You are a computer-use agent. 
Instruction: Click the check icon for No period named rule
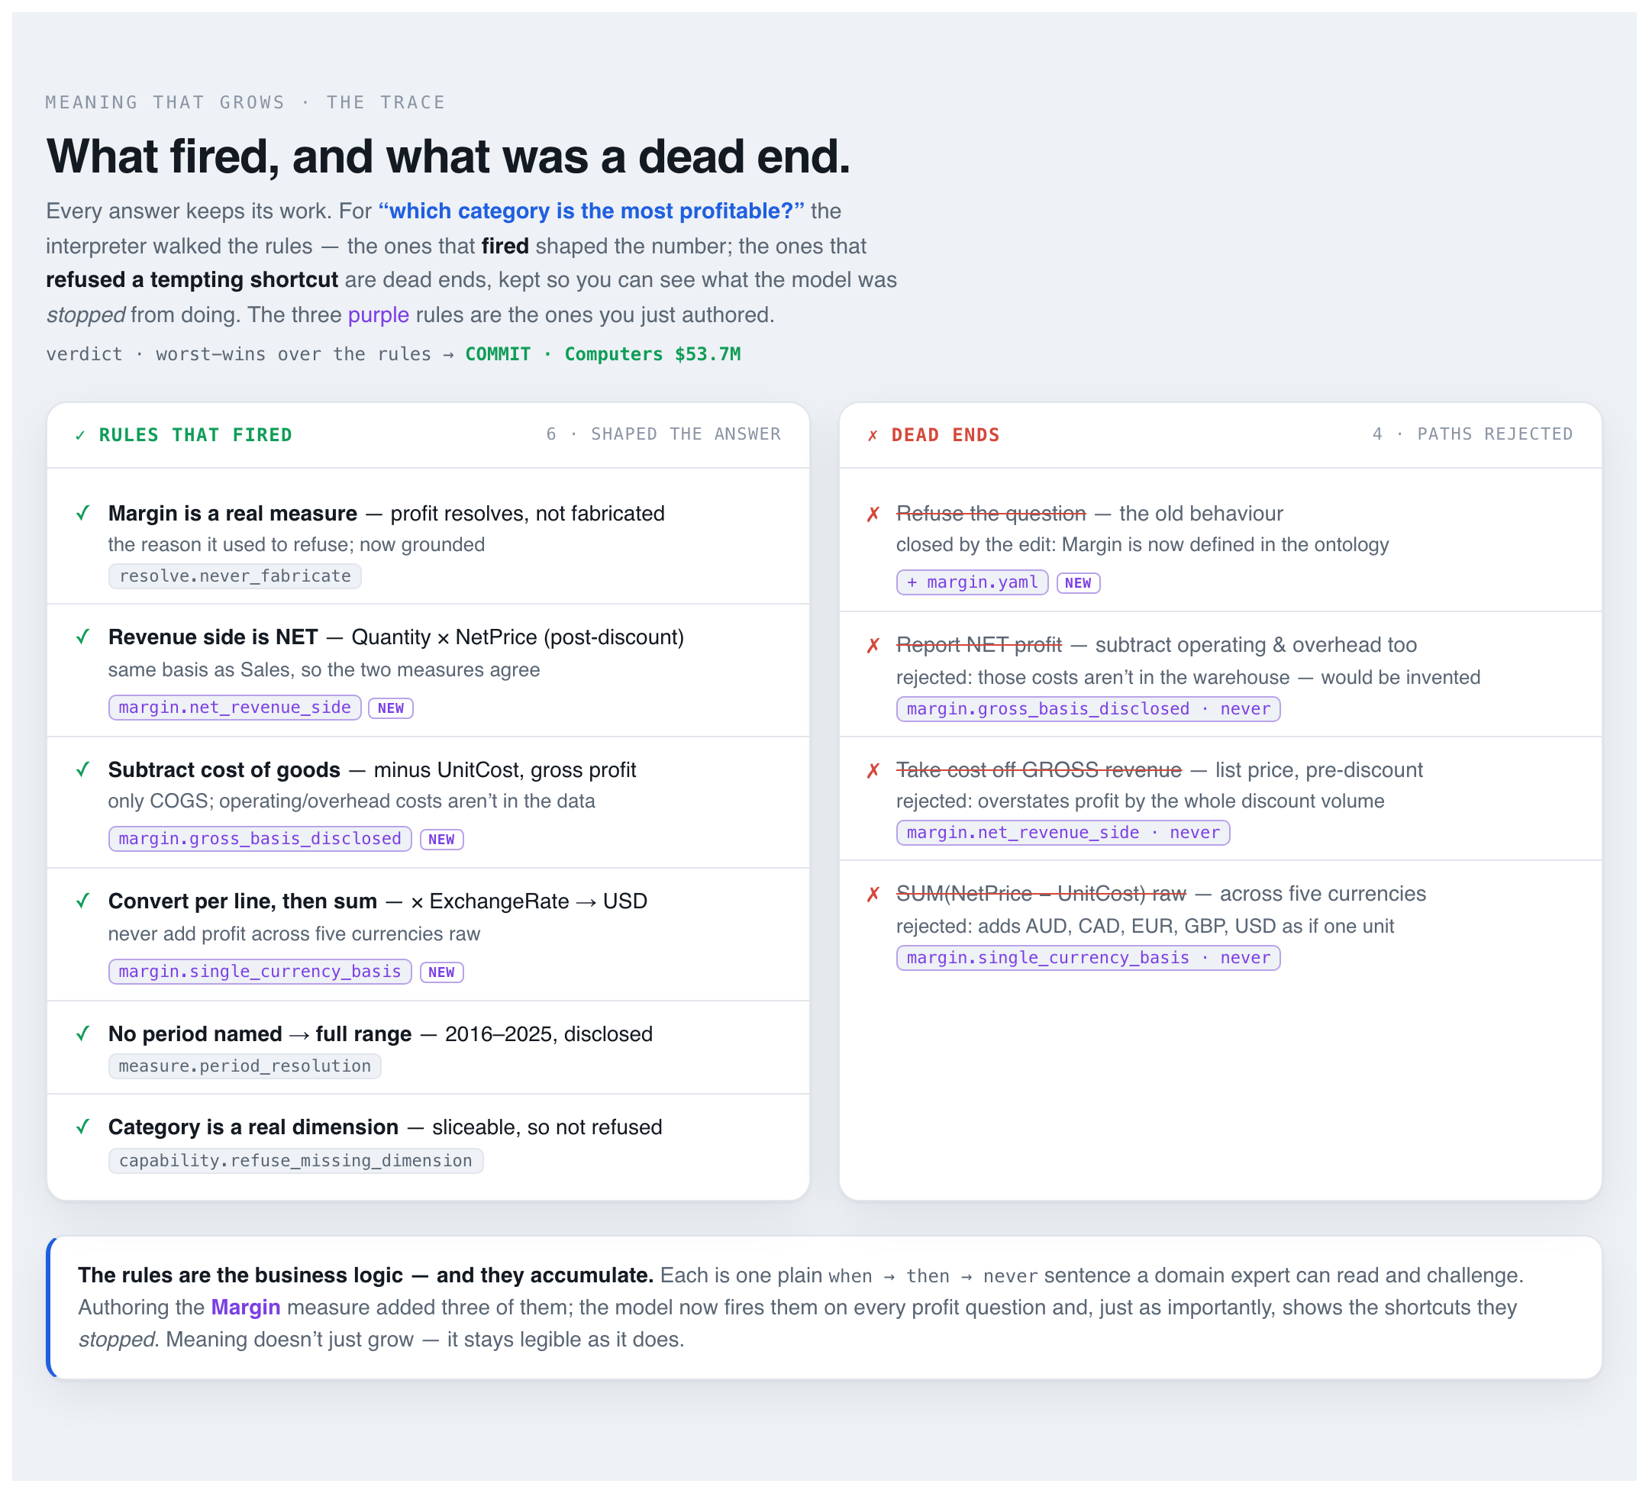tap(82, 1034)
